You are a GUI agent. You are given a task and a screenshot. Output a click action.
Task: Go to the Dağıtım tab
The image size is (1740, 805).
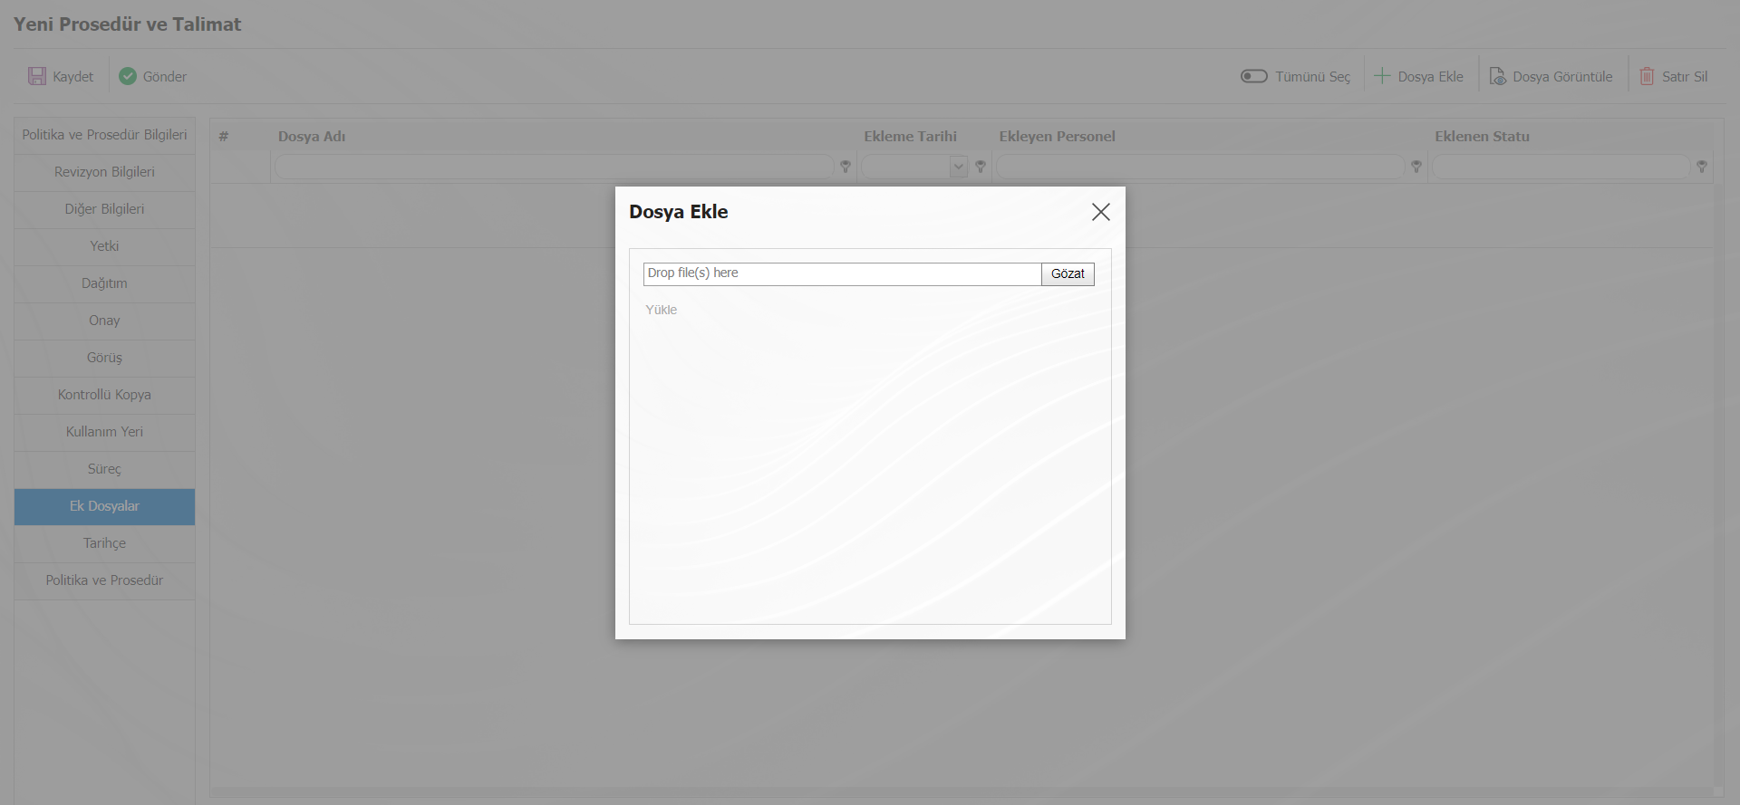pos(104,283)
